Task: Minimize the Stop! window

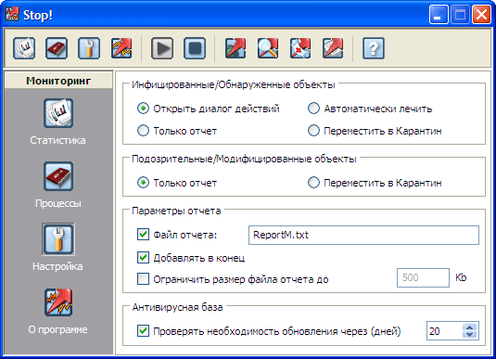Action: pos(439,14)
